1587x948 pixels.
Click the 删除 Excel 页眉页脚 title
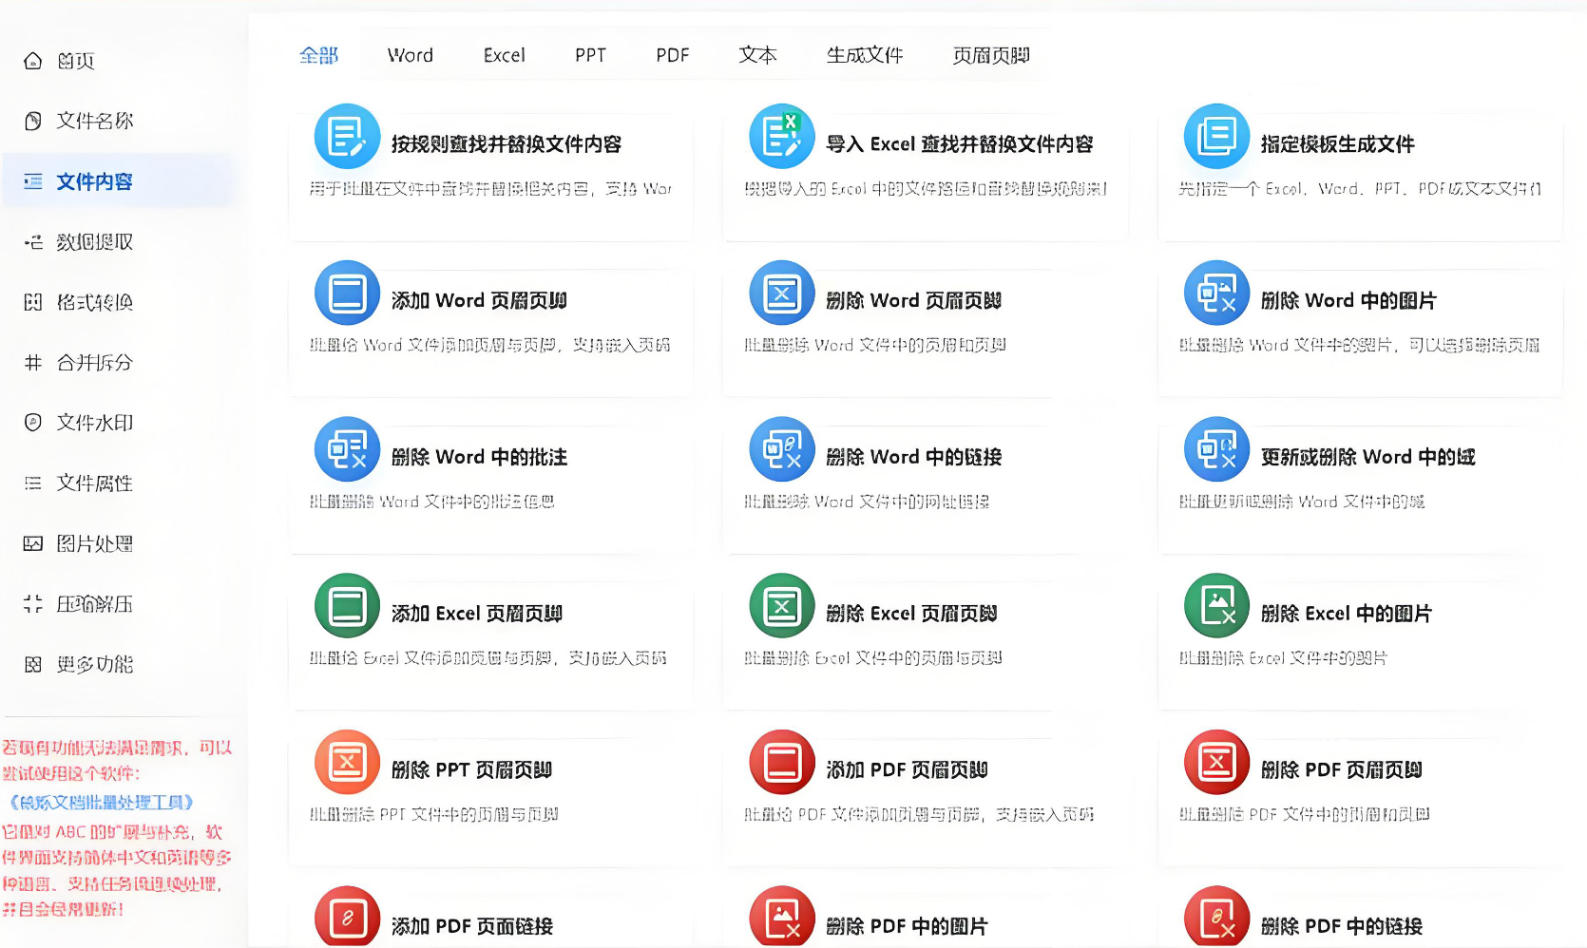pyautogui.click(x=911, y=614)
